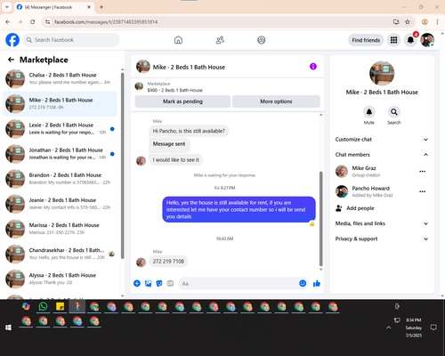The width and height of the screenshot is (445, 356).
Task: Open Sticky Notes from taskbar
Action: coord(61,306)
